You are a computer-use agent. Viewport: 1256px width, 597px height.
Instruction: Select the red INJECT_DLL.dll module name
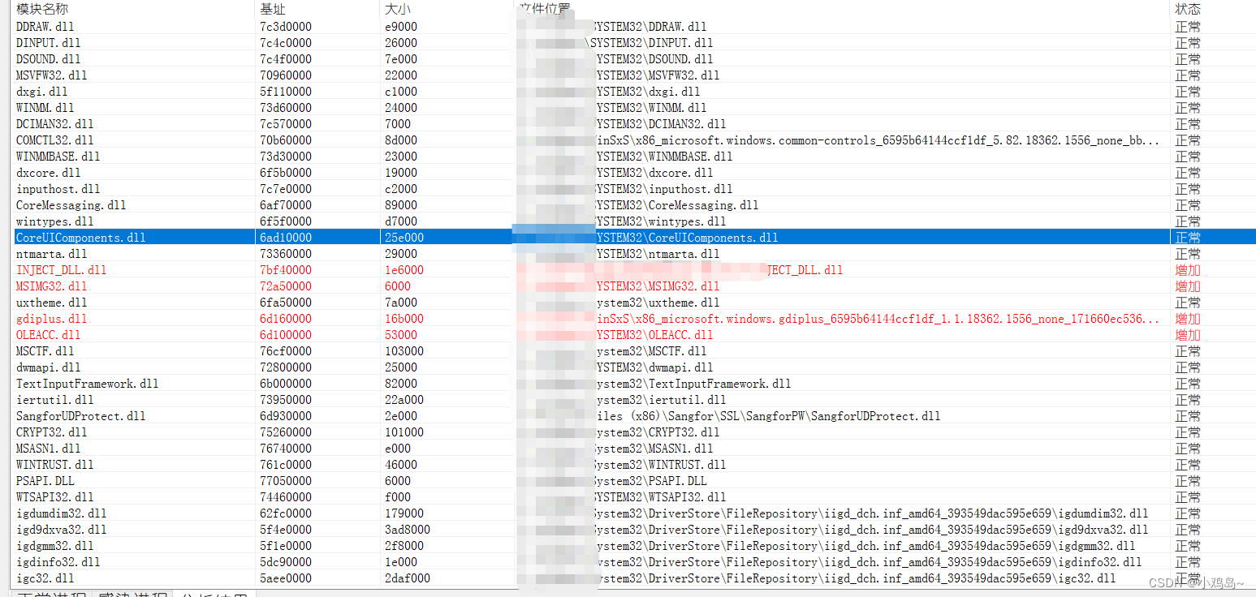[61, 269]
